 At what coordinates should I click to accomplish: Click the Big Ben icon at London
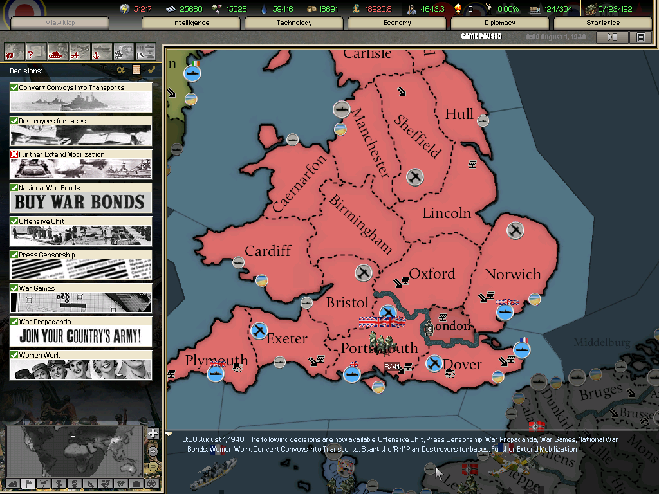[x=429, y=328]
